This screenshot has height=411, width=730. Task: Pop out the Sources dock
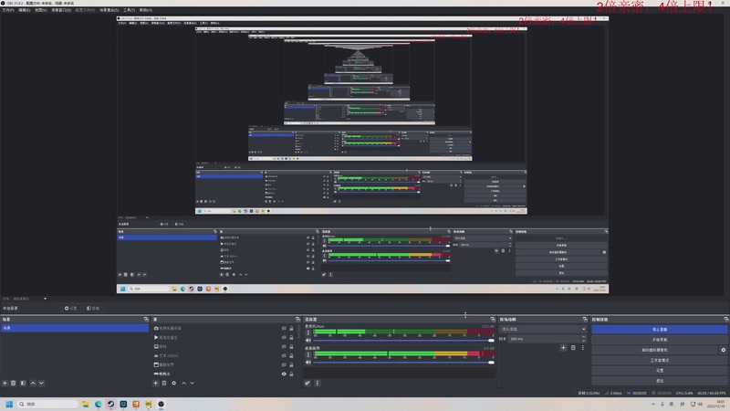[298, 319]
